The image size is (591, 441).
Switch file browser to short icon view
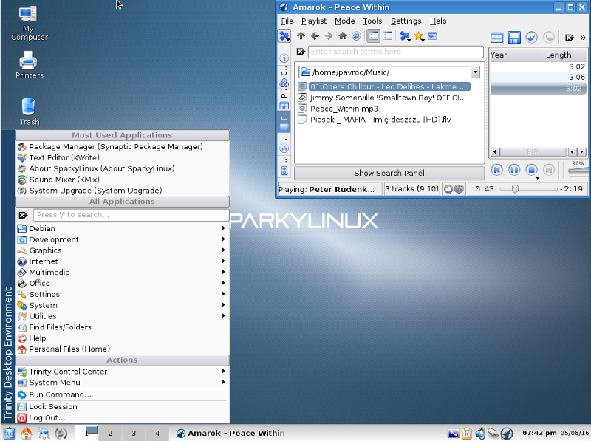click(x=373, y=36)
